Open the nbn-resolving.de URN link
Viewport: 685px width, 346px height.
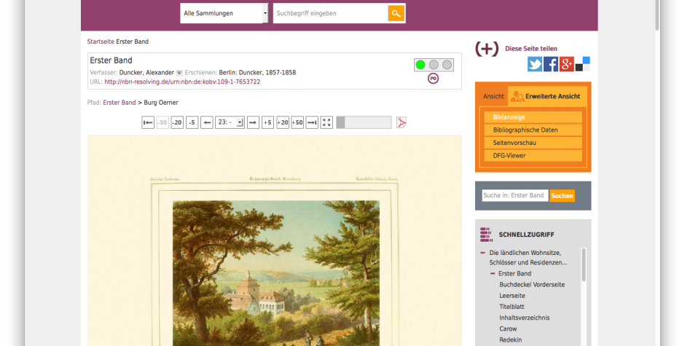pyautogui.click(x=182, y=82)
